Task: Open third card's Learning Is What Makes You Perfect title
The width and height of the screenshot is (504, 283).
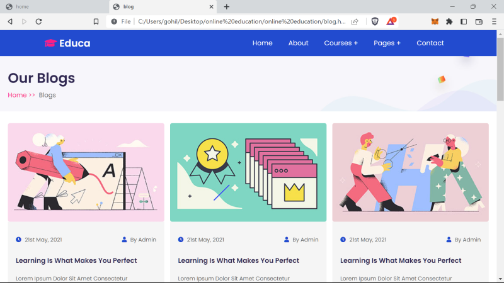Action: [401, 260]
